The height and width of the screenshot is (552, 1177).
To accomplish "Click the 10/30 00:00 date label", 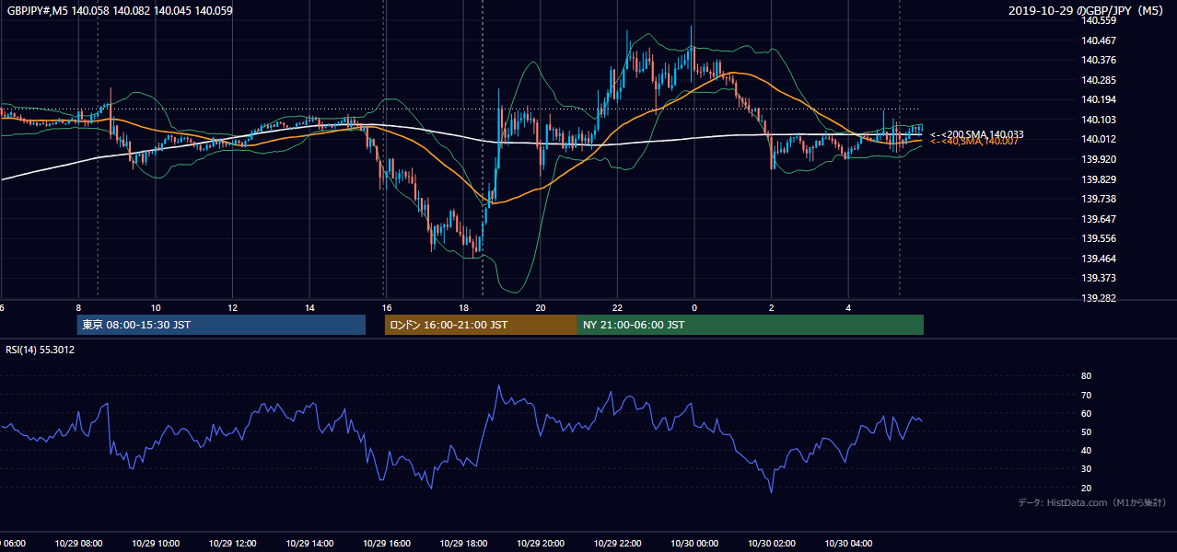I will (694, 544).
